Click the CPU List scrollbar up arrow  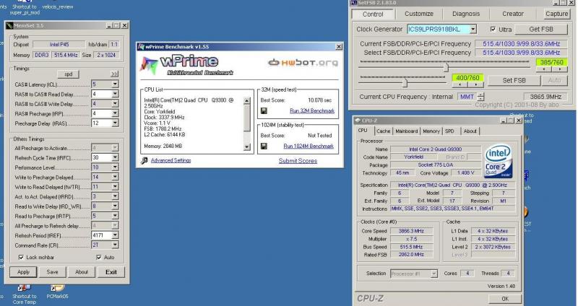(x=247, y=100)
